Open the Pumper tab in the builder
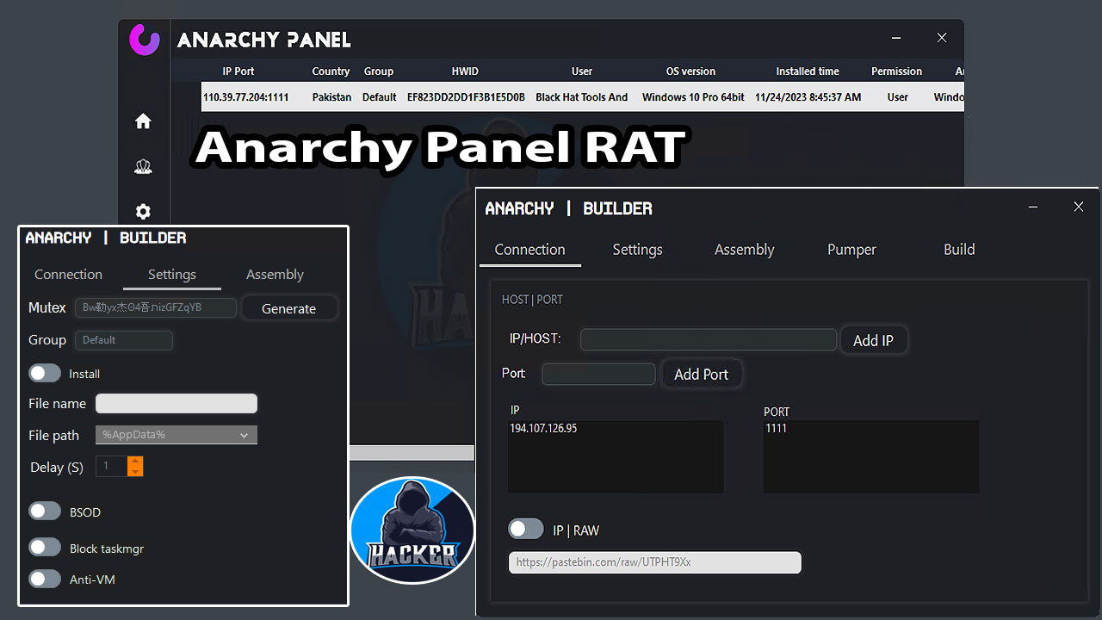Viewport: 1102px width, 620px height. pos(851,250)
